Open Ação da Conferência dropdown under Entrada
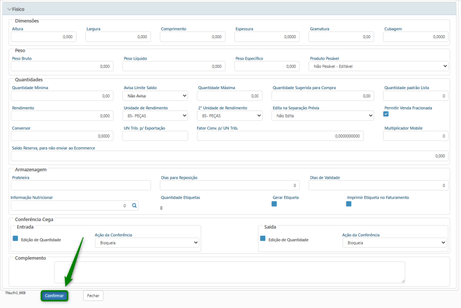The height and width of the screenshot is (308, 461). coord(147,243)
